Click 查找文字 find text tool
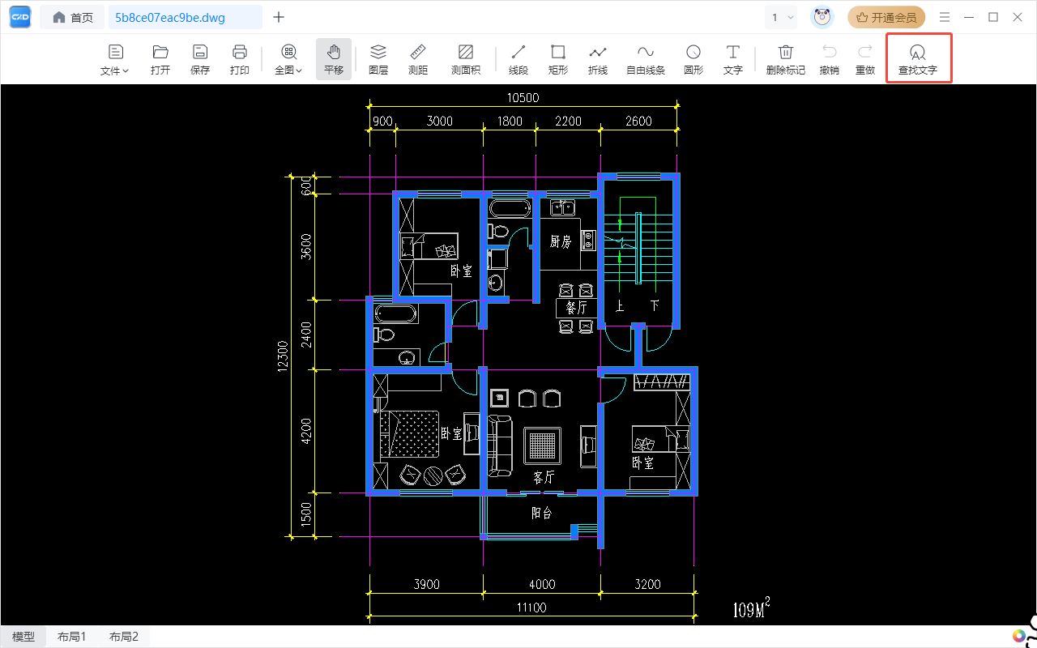 918,60
